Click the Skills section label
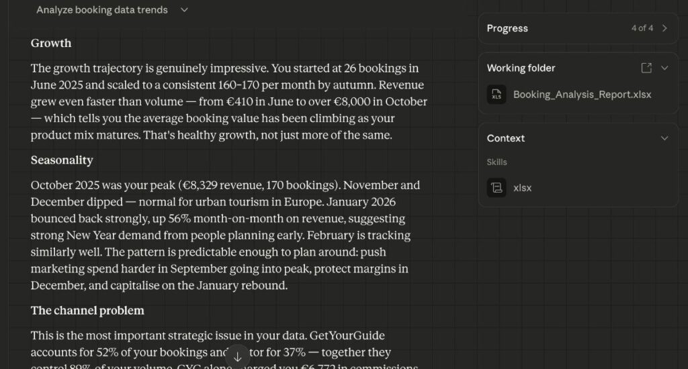 [x=497, y=162]
